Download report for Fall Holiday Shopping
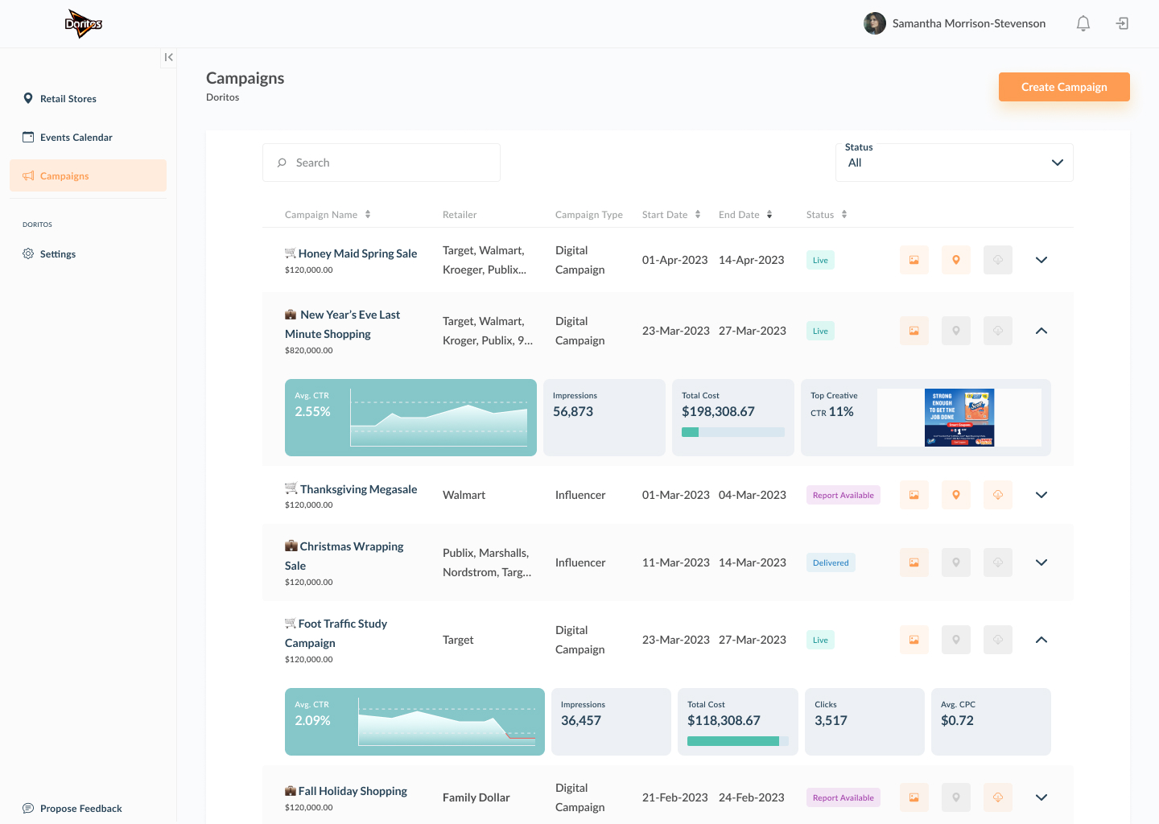This screenshot has height=824, width=1159. tap(998, 797)
